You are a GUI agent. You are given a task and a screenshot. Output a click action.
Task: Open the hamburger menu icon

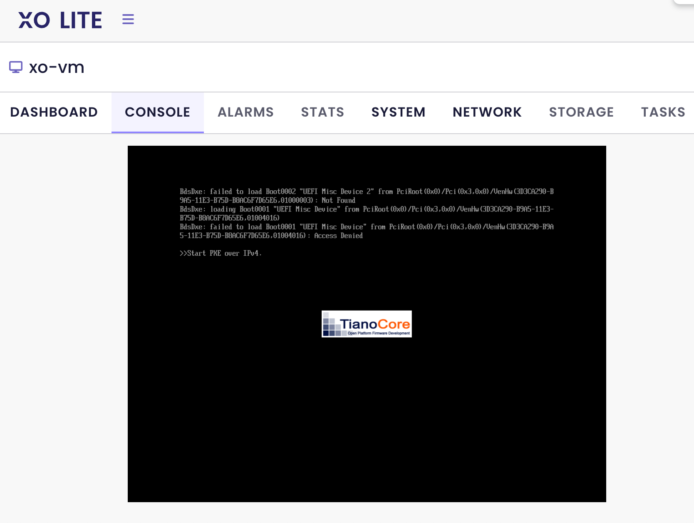[128, 19]
